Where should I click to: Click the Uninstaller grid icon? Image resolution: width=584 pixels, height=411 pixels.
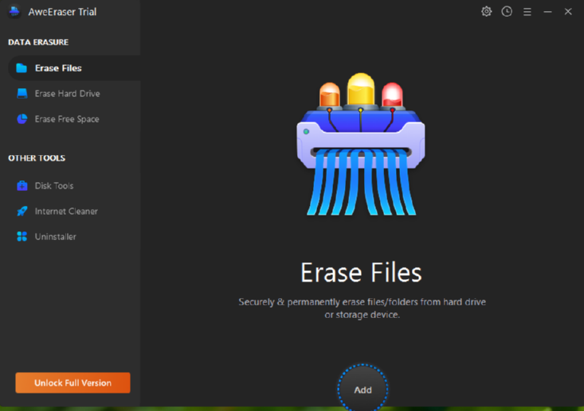(22, 236)
